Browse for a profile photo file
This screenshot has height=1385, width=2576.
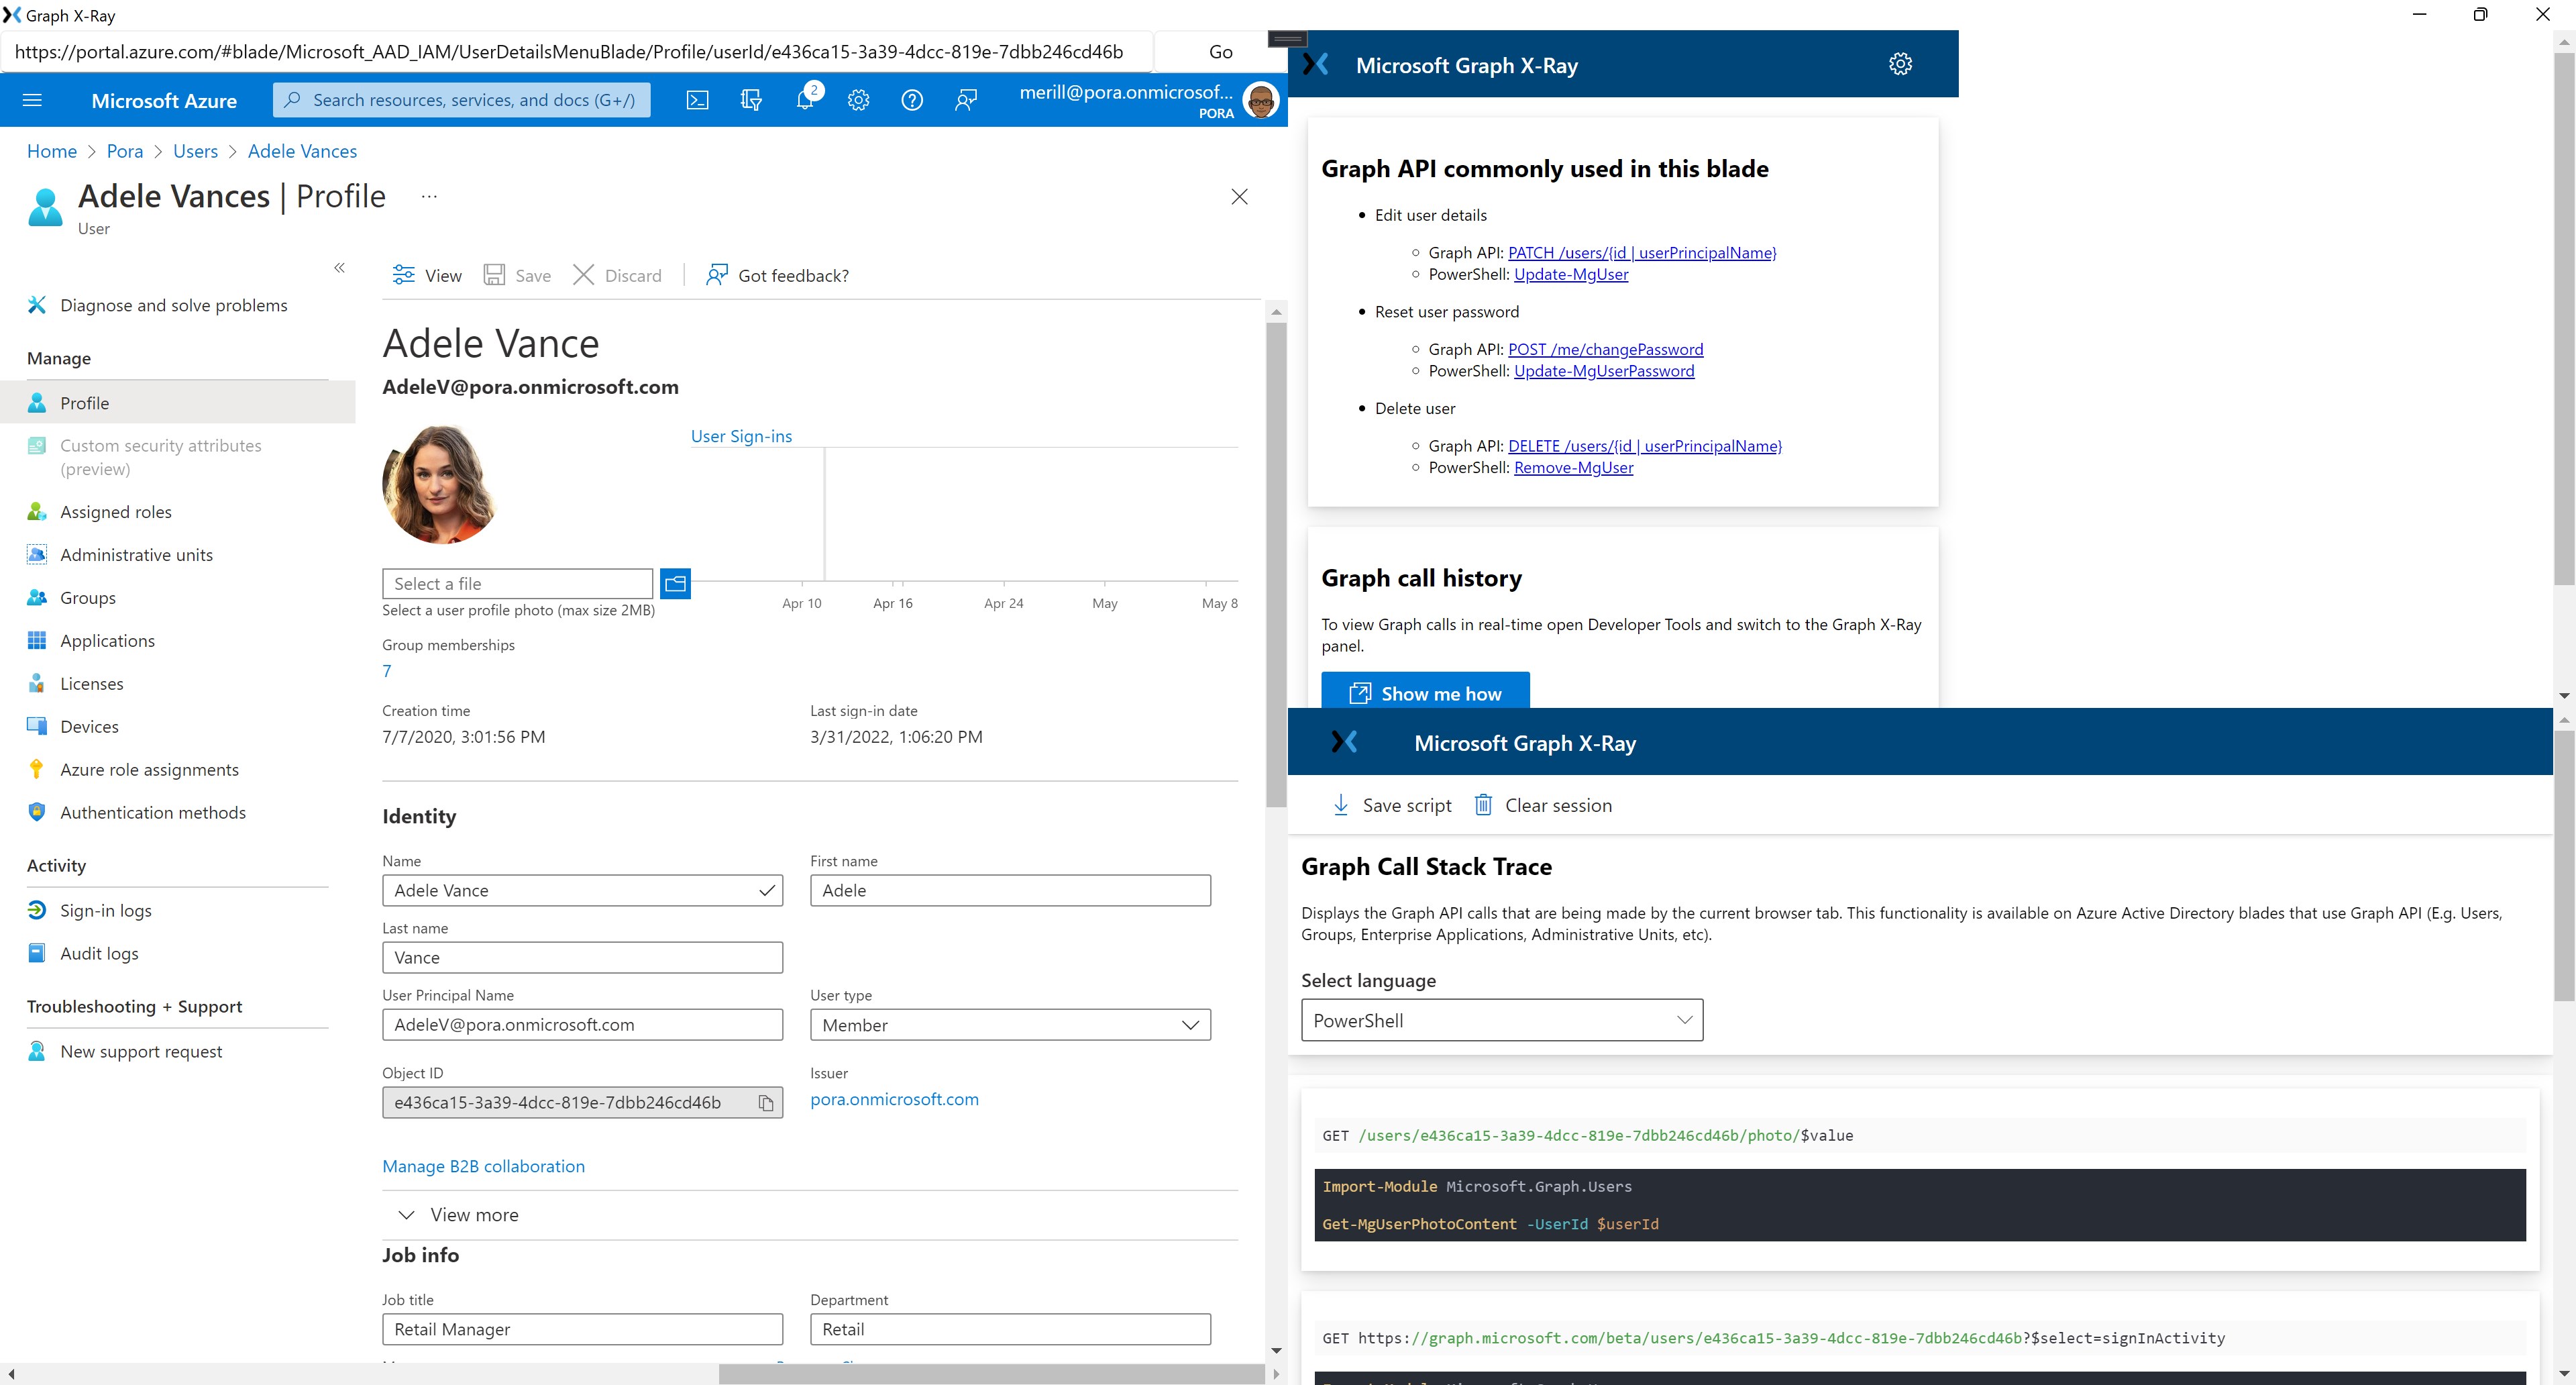pos(675,583)
